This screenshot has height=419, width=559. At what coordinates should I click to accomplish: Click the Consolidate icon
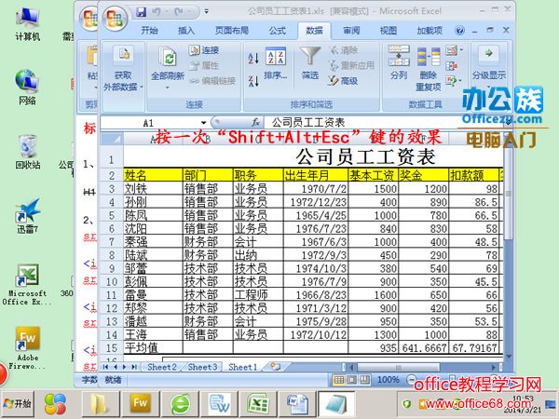click(451, 66)
